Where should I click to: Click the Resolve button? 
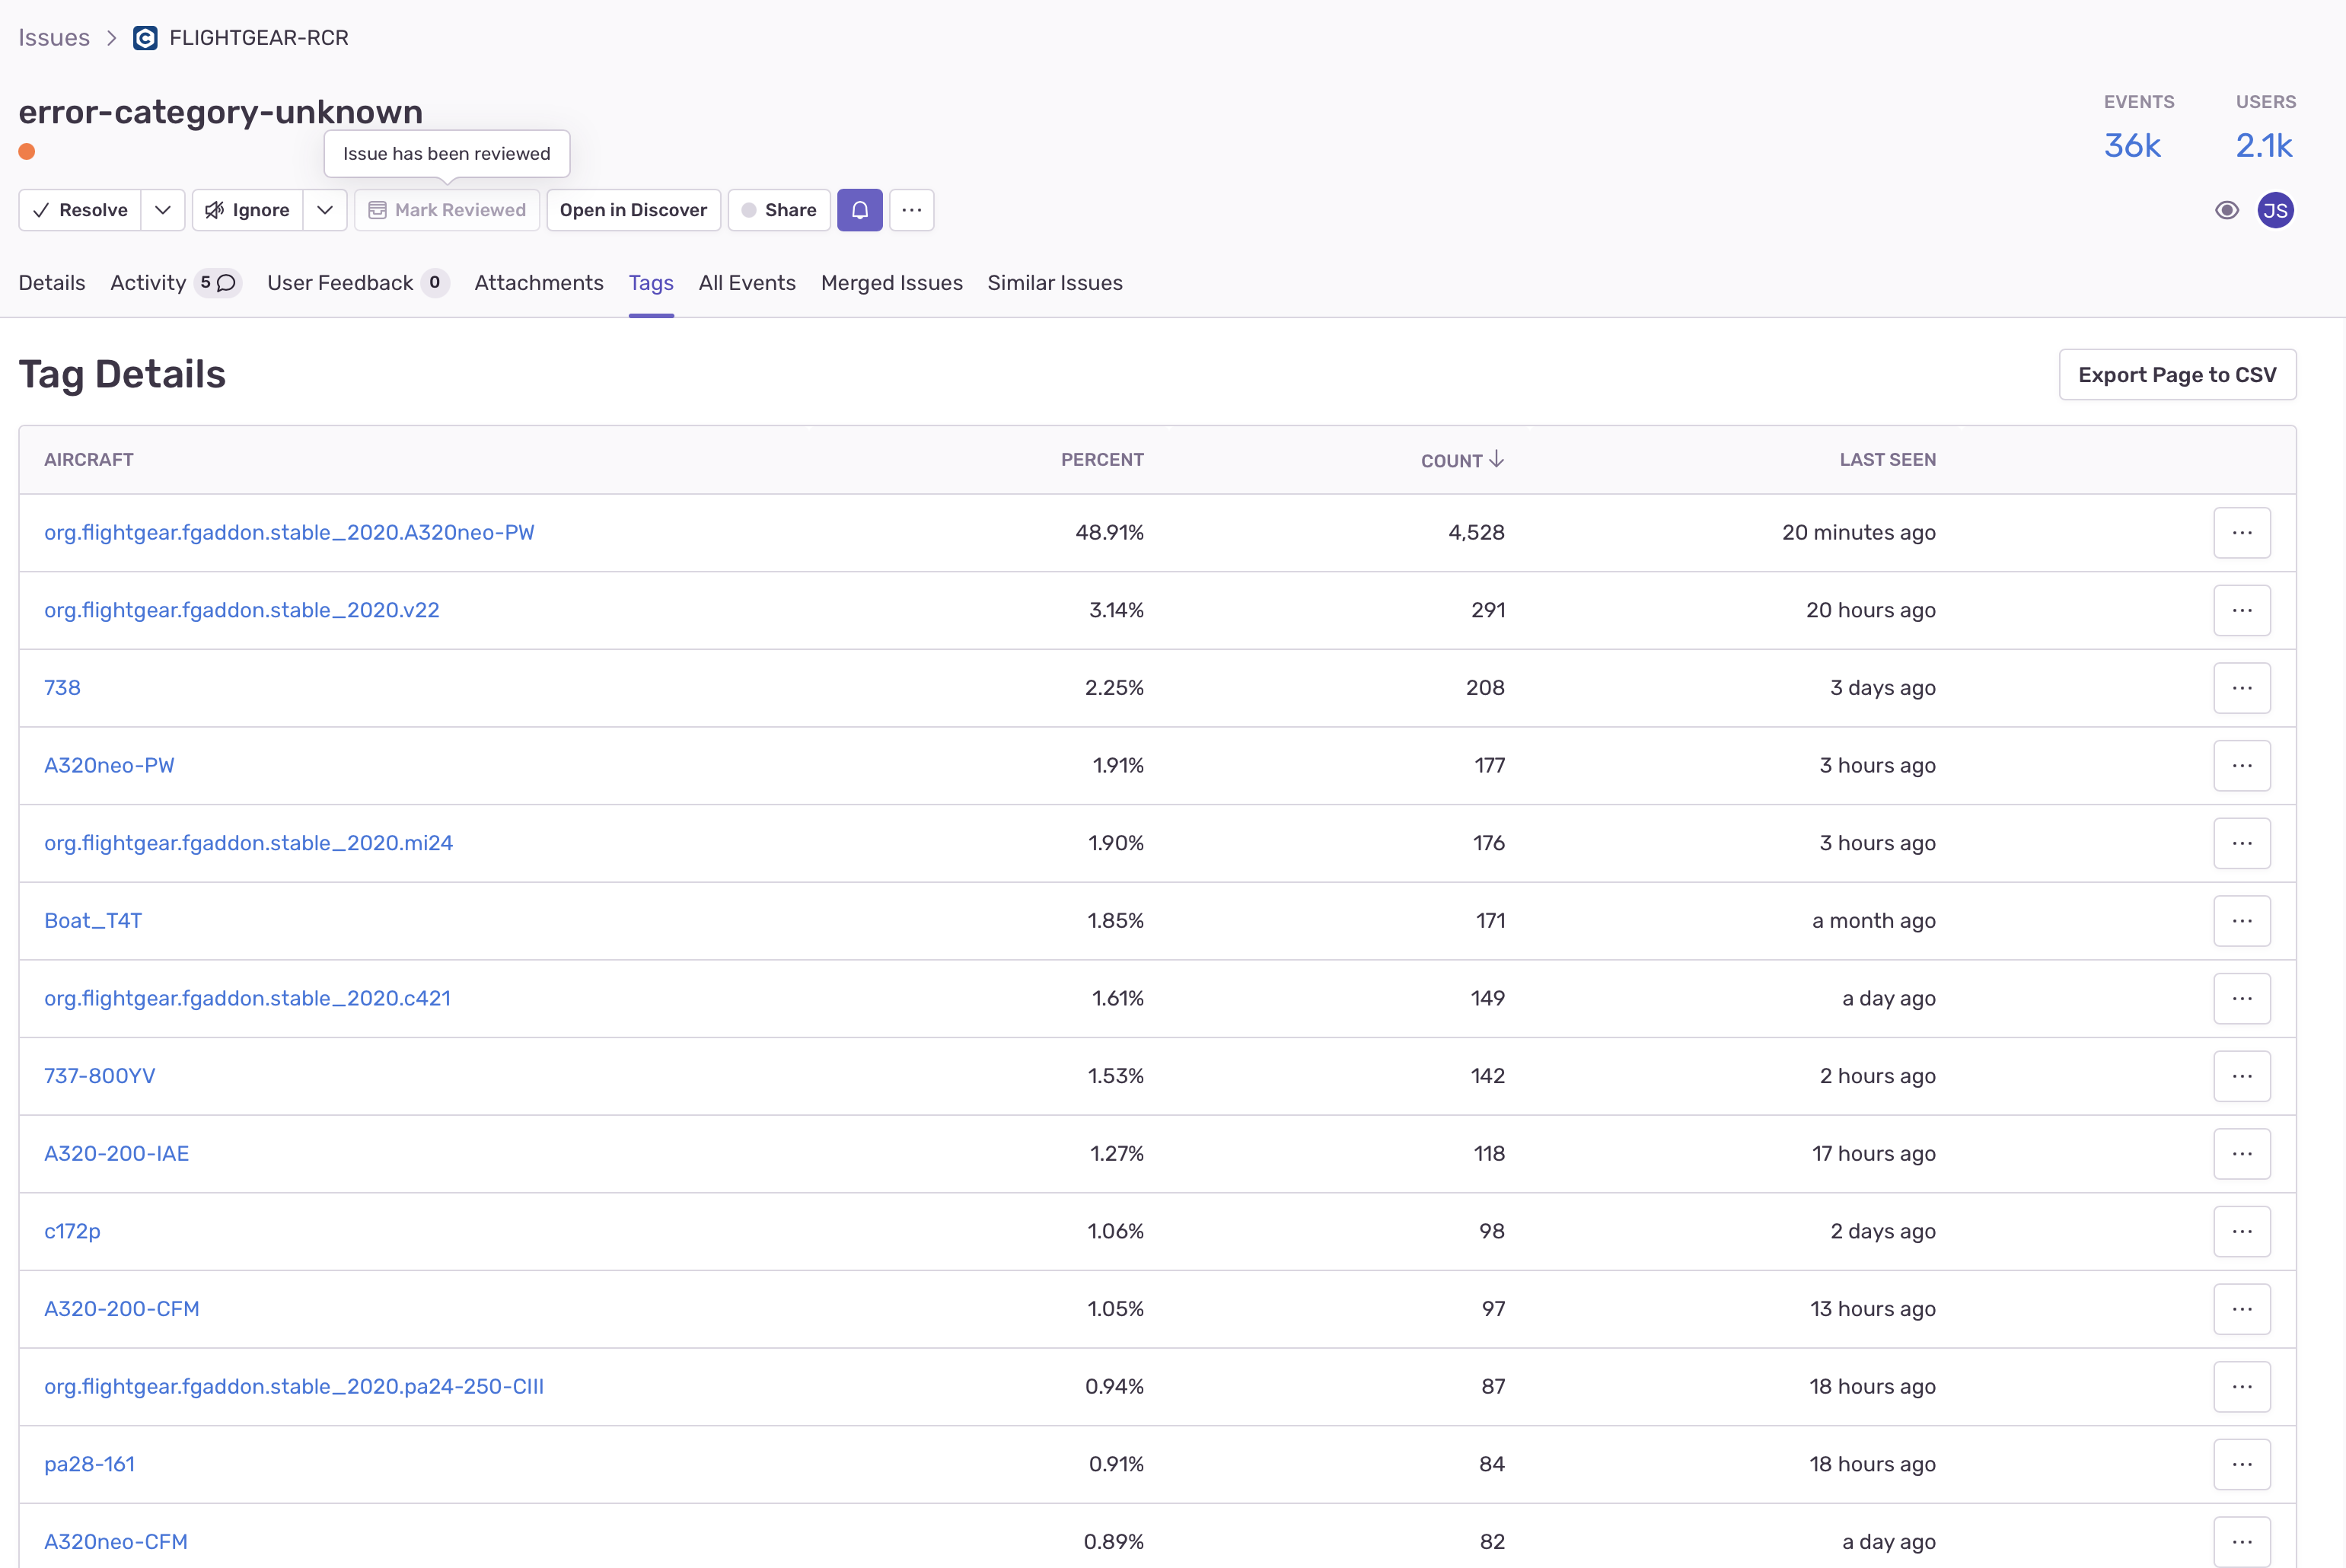(x=80, y=210)
